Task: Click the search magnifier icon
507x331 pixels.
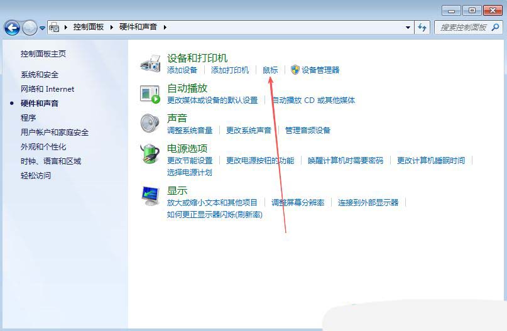Action: click(x=495, y=28)
